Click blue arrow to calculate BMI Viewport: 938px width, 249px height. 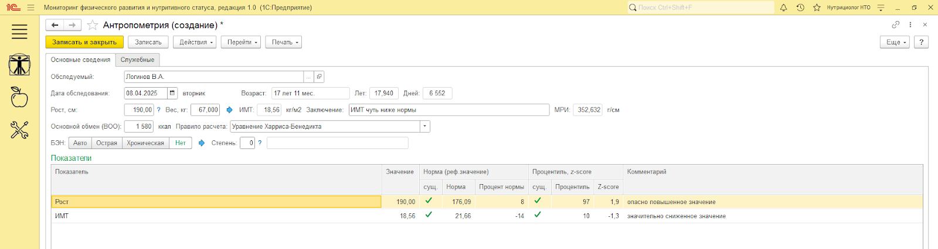click(x=229, y=110)
